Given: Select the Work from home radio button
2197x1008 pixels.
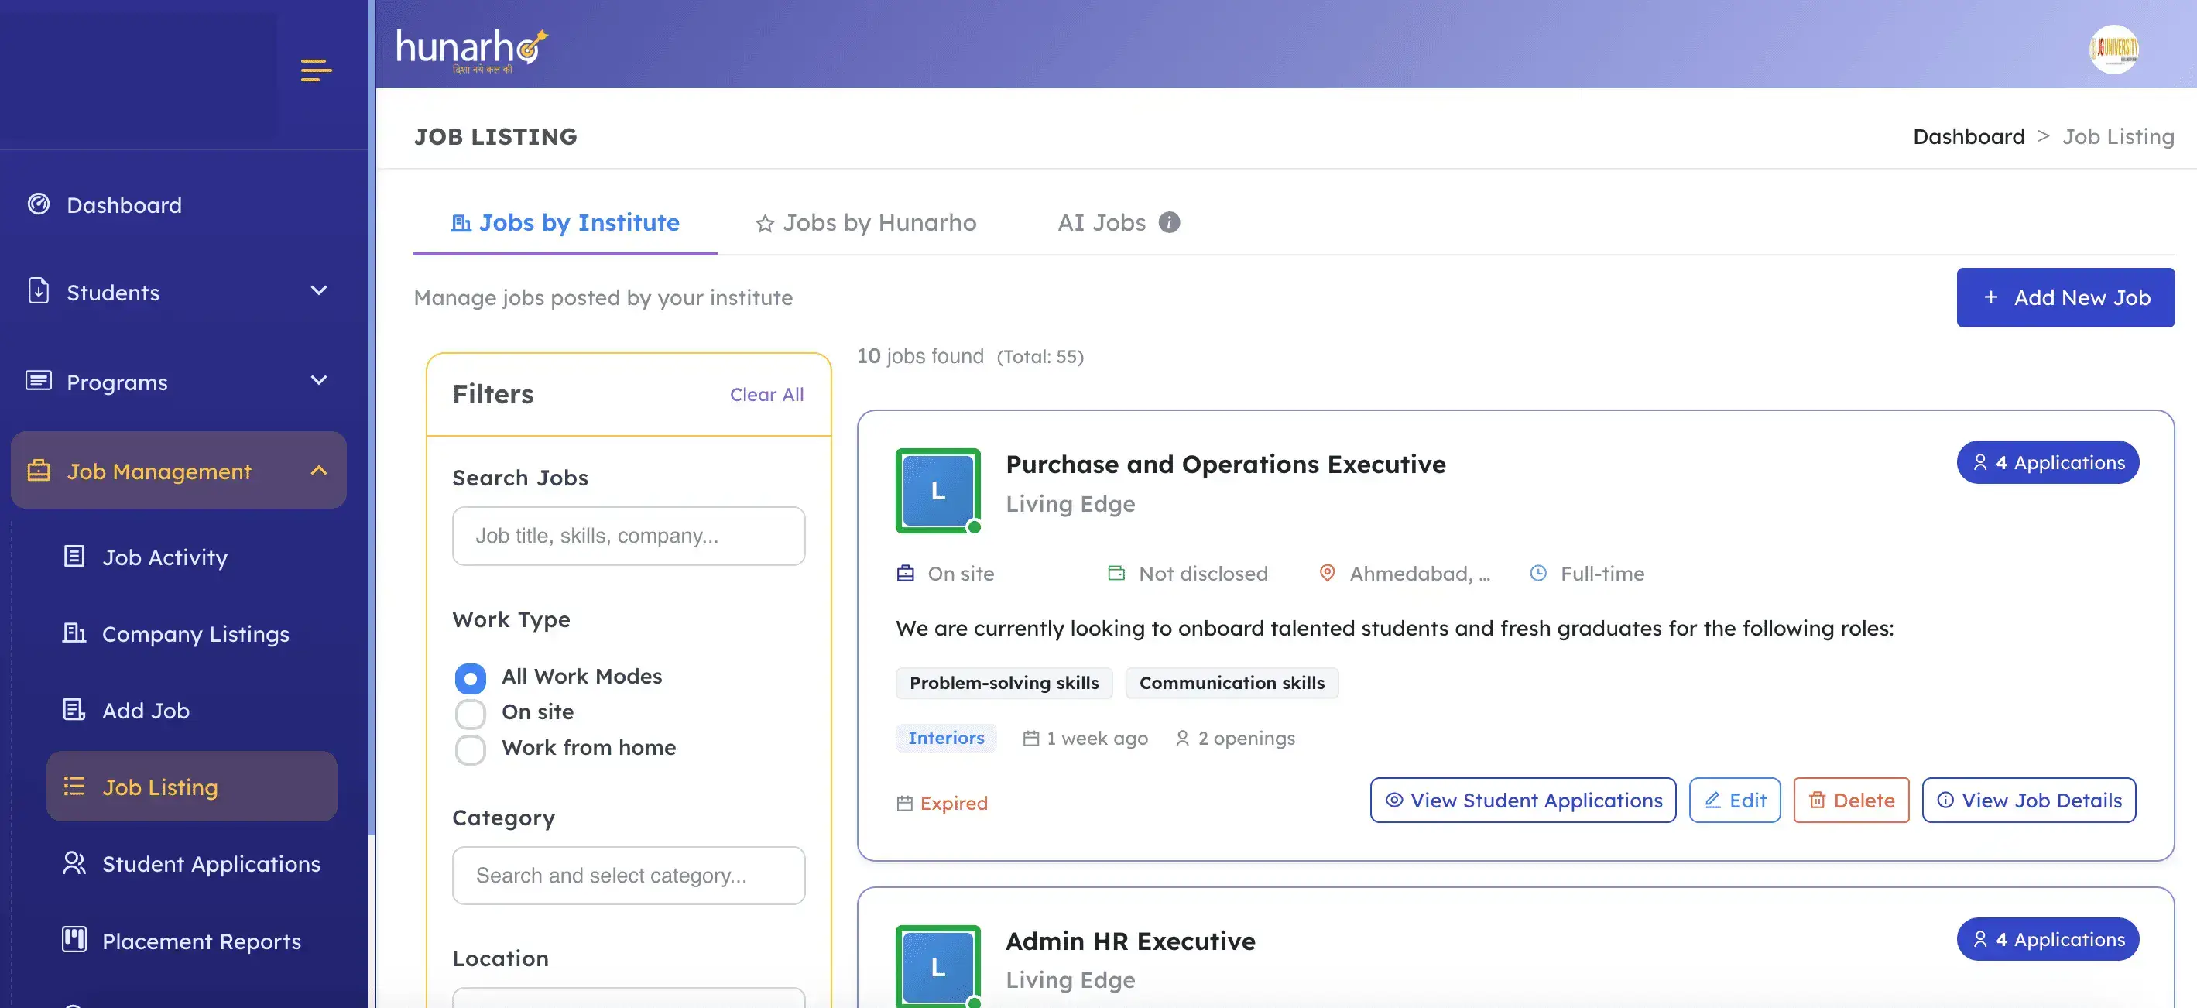Looking at the screenshot, I should pos(470,749).
